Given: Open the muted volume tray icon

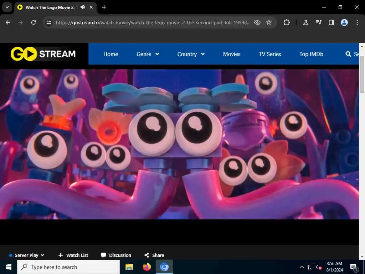Looking at the screenshot, I should pyautogui.click(x=319, y=267).
